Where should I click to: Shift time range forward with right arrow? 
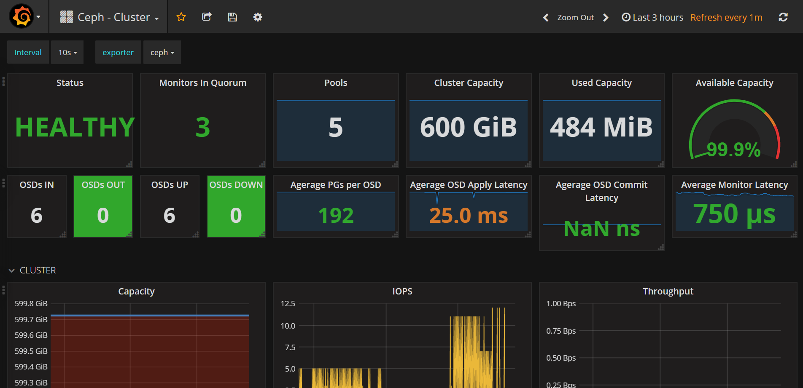click(606, 17)
